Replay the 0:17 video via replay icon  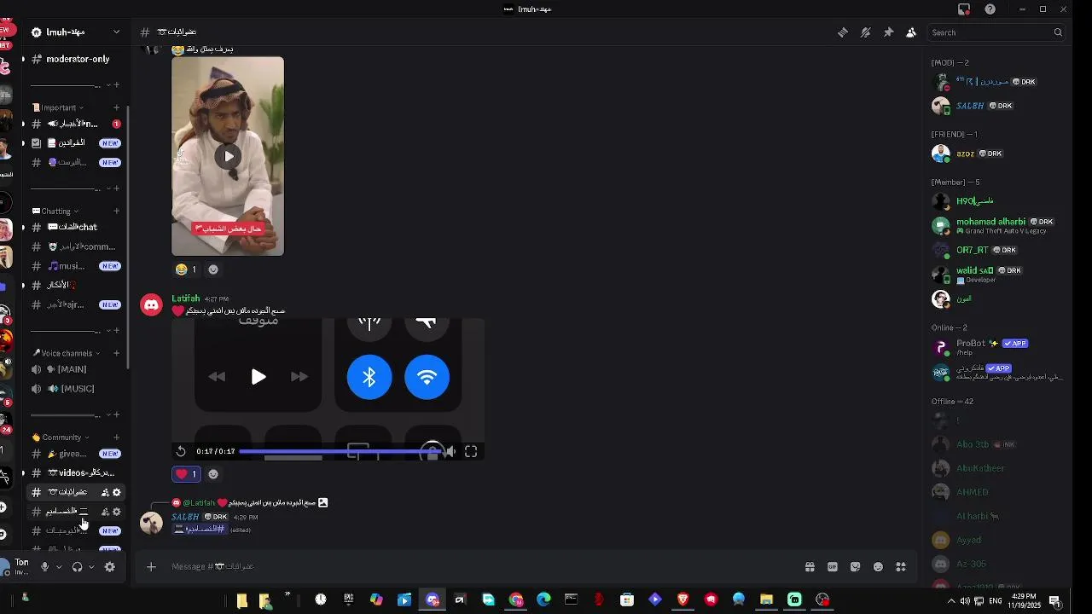coord(181,451)
